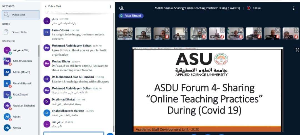This screenshot has height=135, width=300.
Task: Click Moaiad Khder's avatar in the chat
Action: pyautogui.click(x=47, y=63)
